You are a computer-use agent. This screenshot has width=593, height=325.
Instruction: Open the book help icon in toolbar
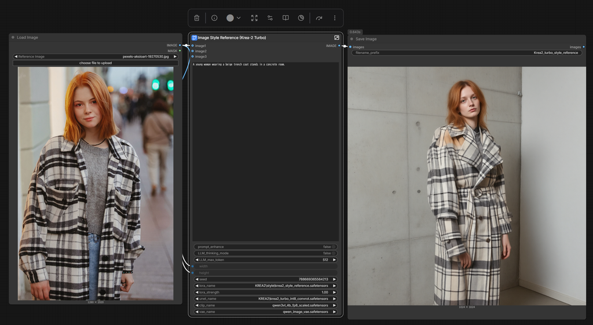[x=285, y=18]
